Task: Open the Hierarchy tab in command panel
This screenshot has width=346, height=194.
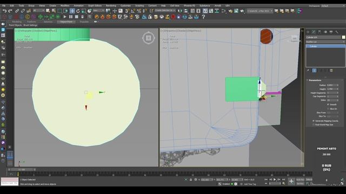Action: pos(320,32)
